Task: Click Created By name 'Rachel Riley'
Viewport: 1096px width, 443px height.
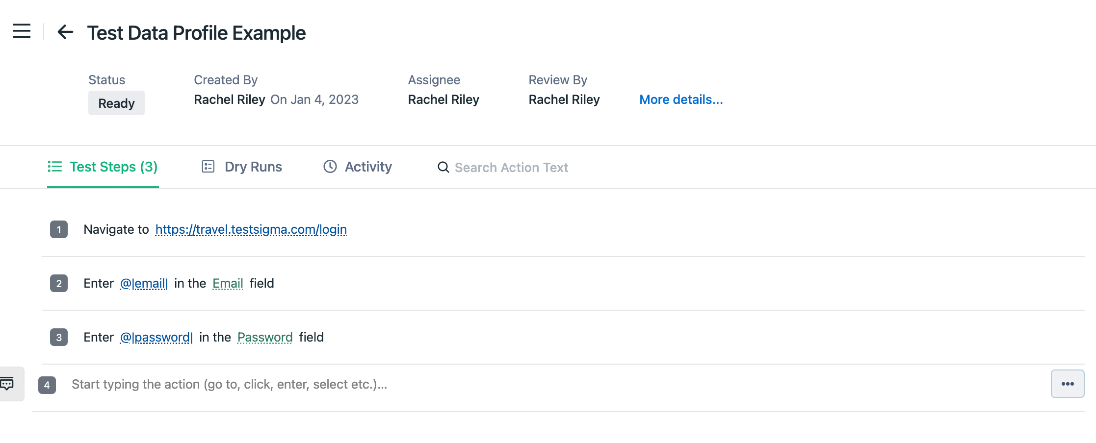Action: point(230,99)
